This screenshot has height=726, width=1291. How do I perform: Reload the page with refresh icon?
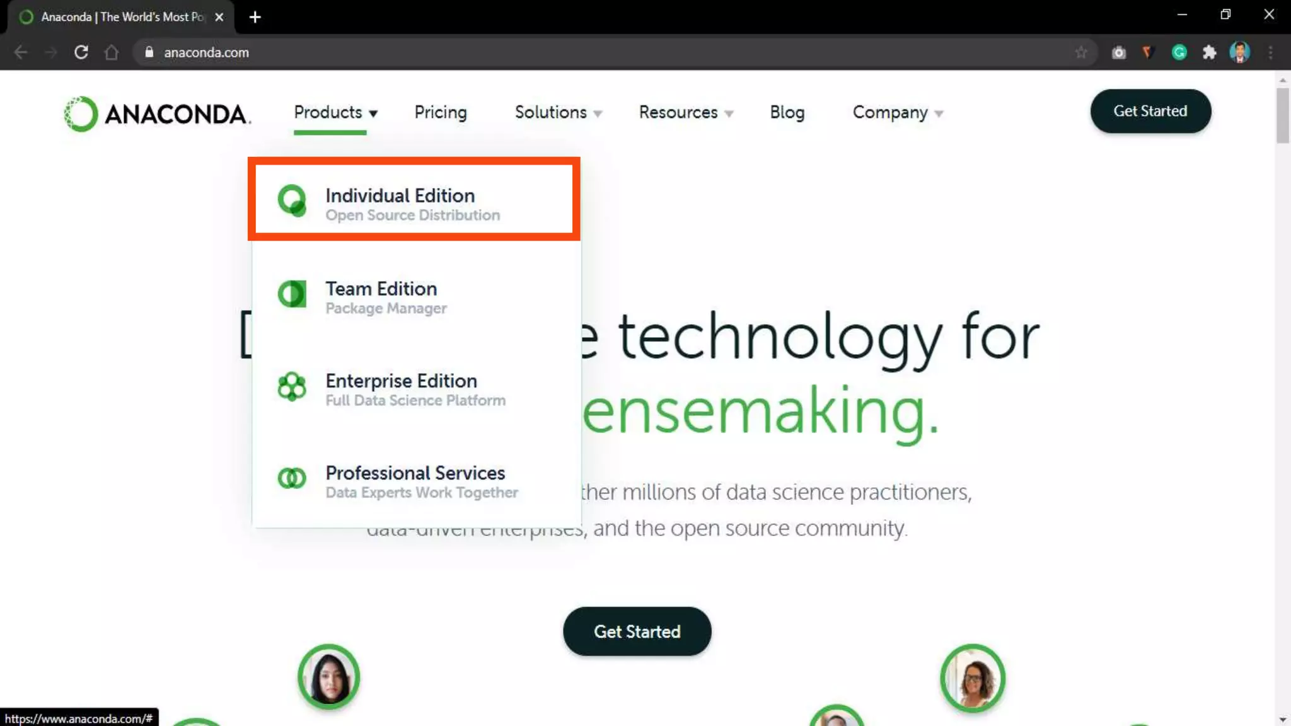pos(81,52)
